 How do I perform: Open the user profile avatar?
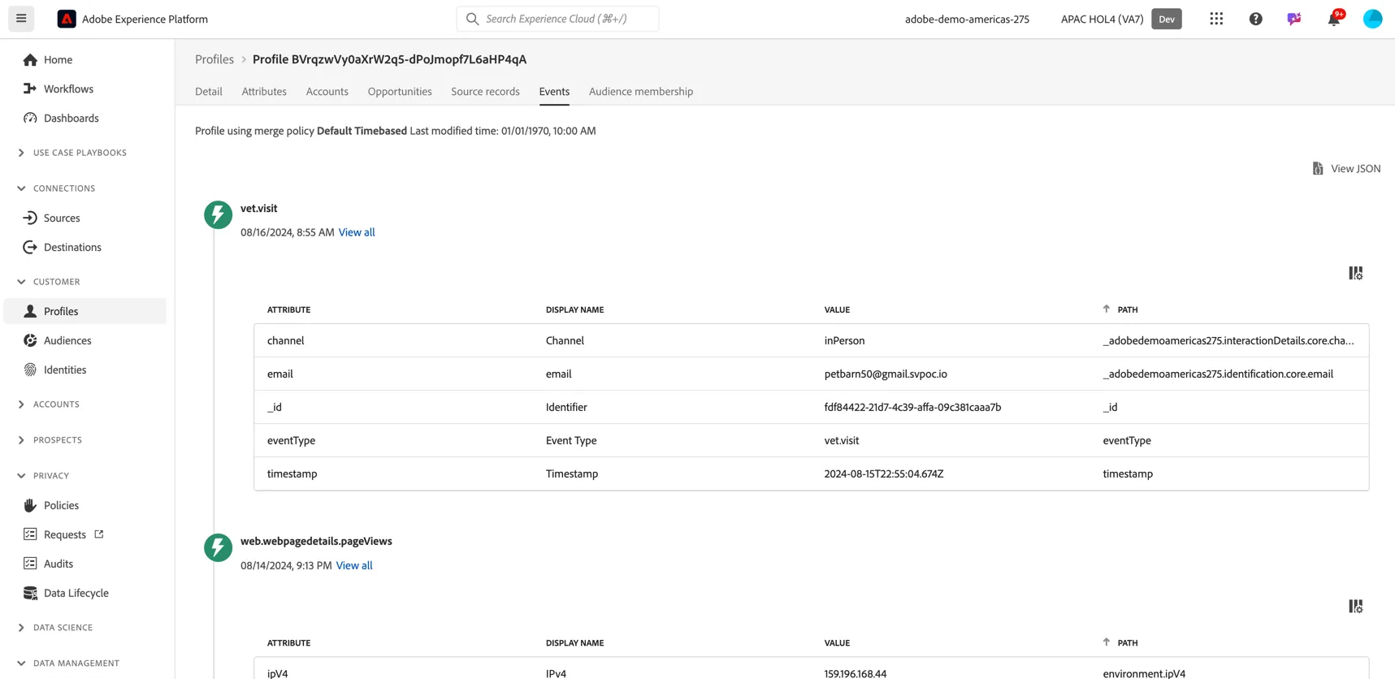[x=1372, y=19]
